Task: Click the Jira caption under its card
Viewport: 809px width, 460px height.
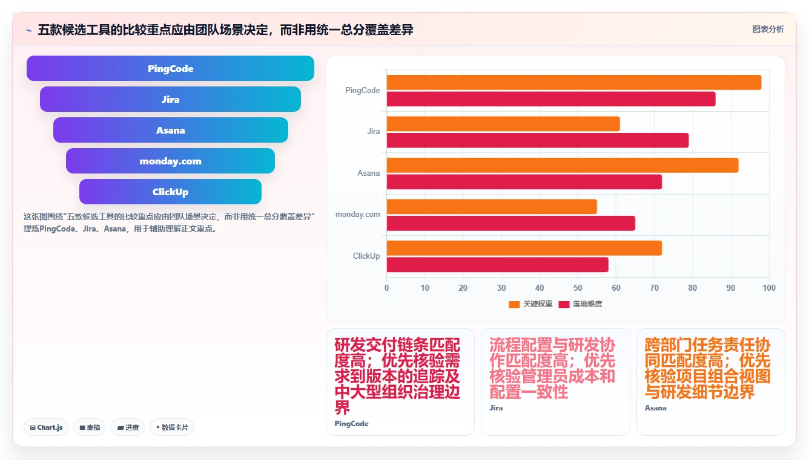Action: [496, 408]
